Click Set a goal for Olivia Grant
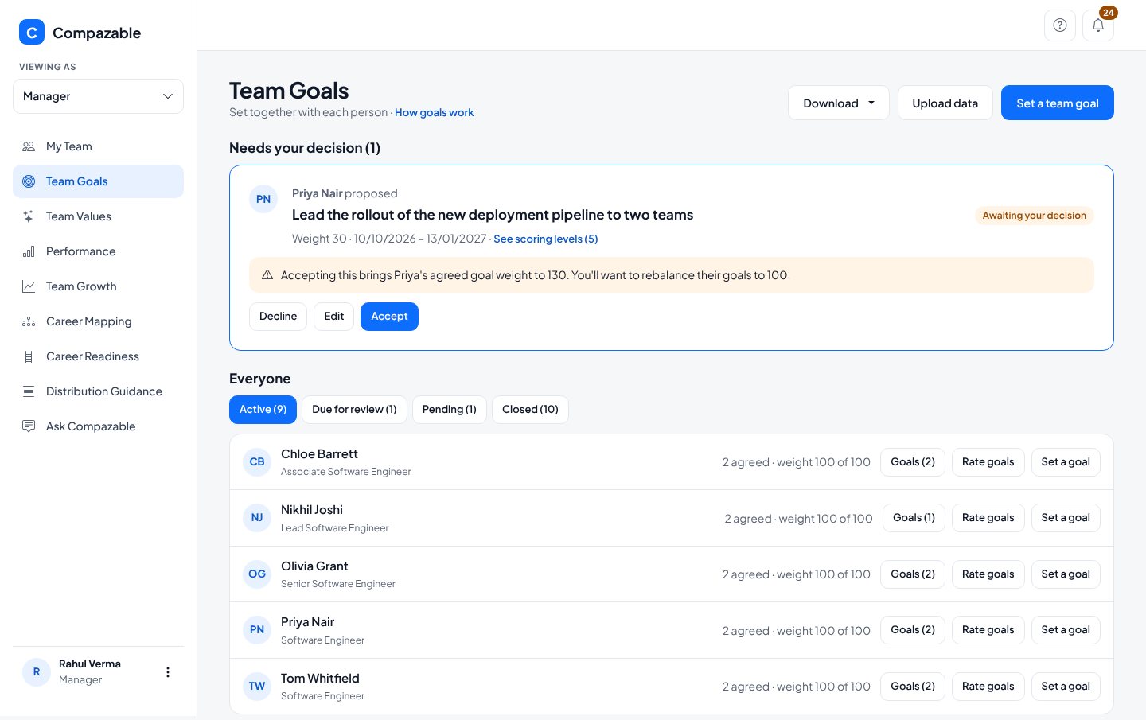Viewport: 1146px width, 720px height. coord(1066,574)
